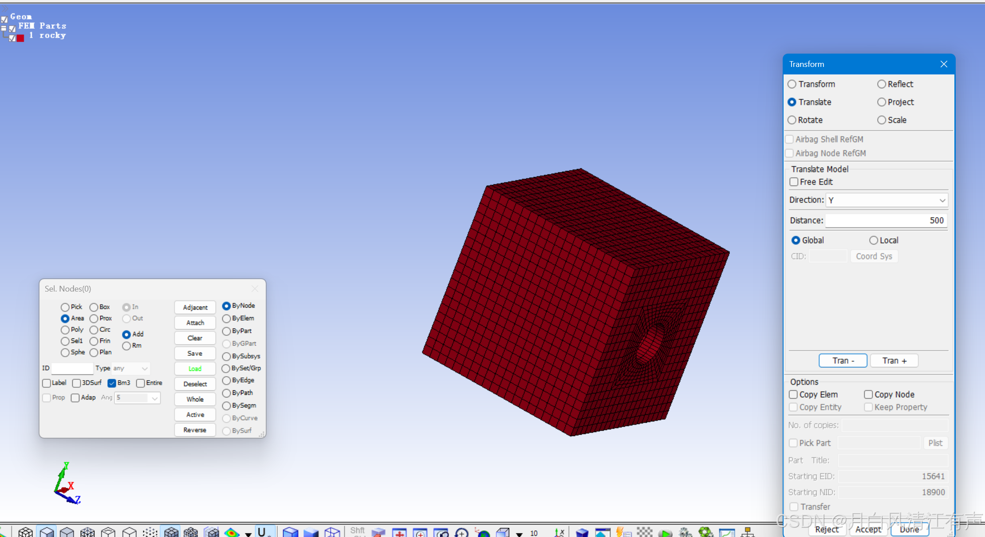Expand the Type 'any' dropdown
The width and height of the screenshot is (985, 537).
tap(130, 368)
